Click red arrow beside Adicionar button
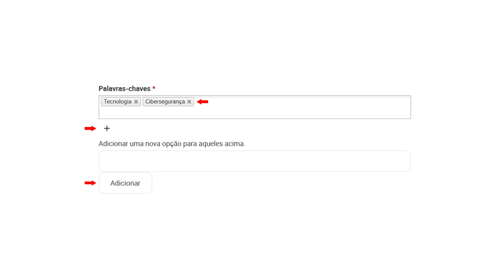Screen dimensions: 497x279 pos(90,183)
